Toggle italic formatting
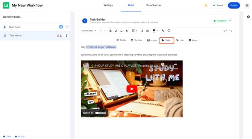This screenshot has height=139, width=252. pyautogui.click(x=116, y=31)
